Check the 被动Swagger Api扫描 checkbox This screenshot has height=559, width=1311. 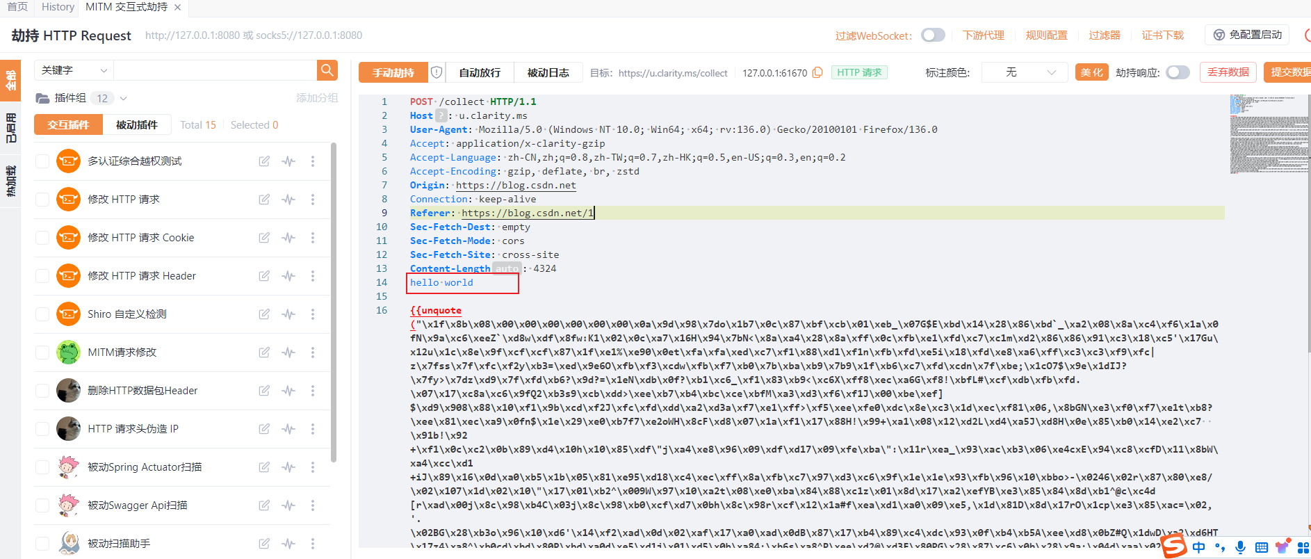[x=42, y=505]
